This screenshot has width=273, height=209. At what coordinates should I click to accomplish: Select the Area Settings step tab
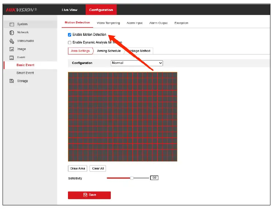[80, 51]
